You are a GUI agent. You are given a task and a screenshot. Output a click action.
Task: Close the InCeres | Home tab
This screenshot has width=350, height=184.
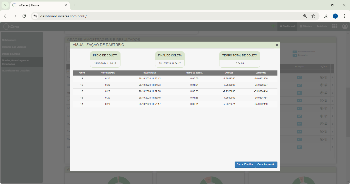66,5
